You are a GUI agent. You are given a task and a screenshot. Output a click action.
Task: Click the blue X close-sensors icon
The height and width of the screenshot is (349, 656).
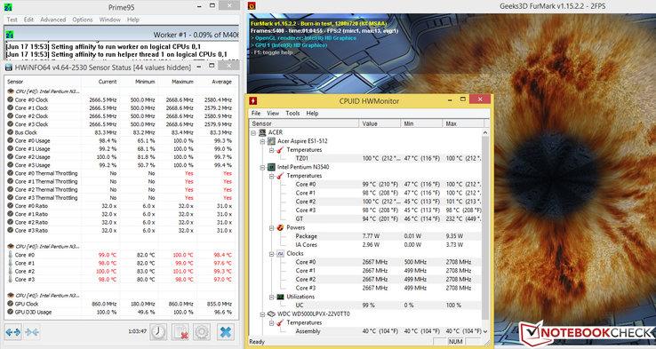coord(225,332)
